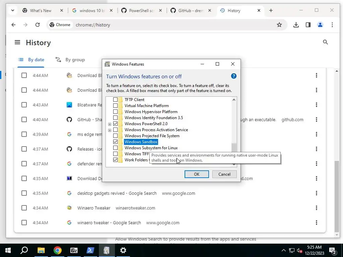The height and width of the screenshot is (257, 343).
Task: Bookmark this page with the star icon
Action: (279, 25)
